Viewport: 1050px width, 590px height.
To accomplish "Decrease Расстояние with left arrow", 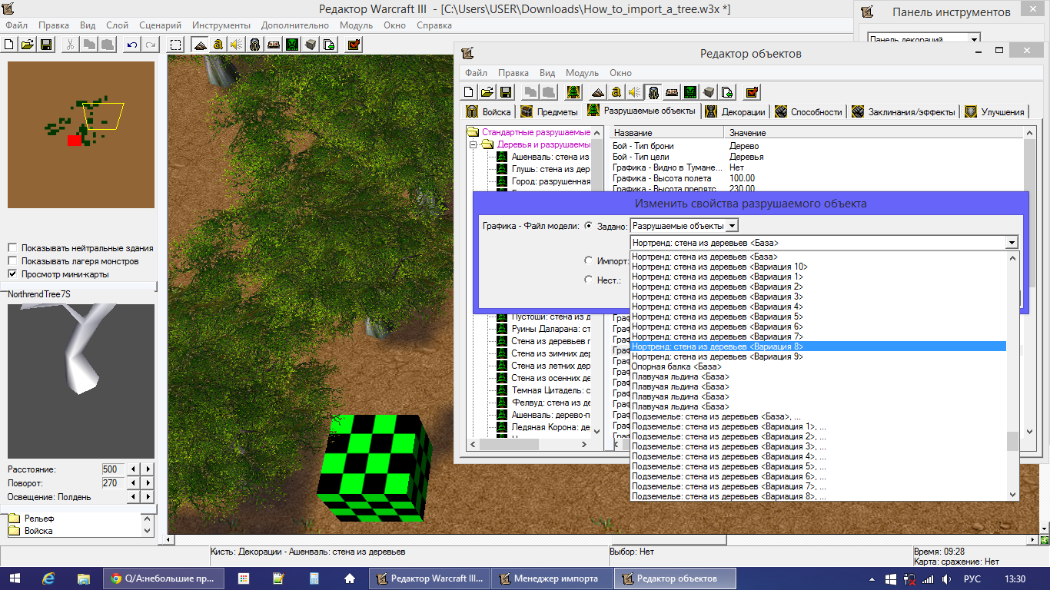I will (x=134, y=469).
